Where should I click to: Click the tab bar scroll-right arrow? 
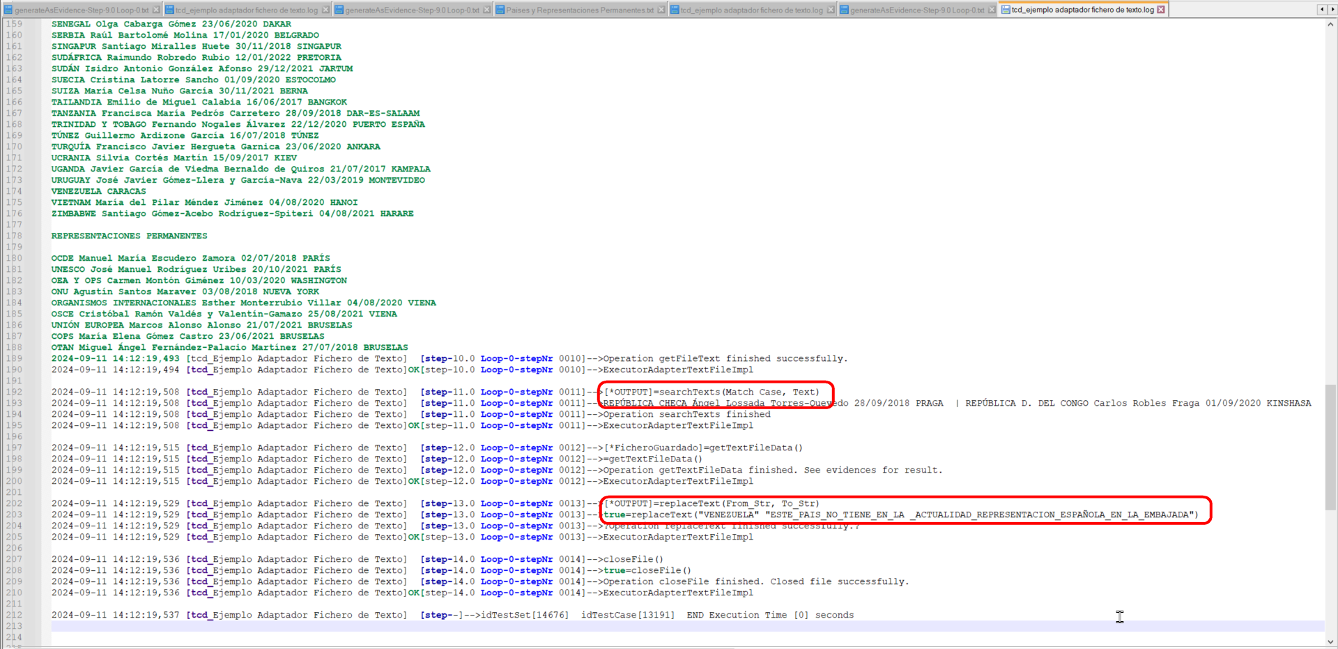coord(1331,10)
